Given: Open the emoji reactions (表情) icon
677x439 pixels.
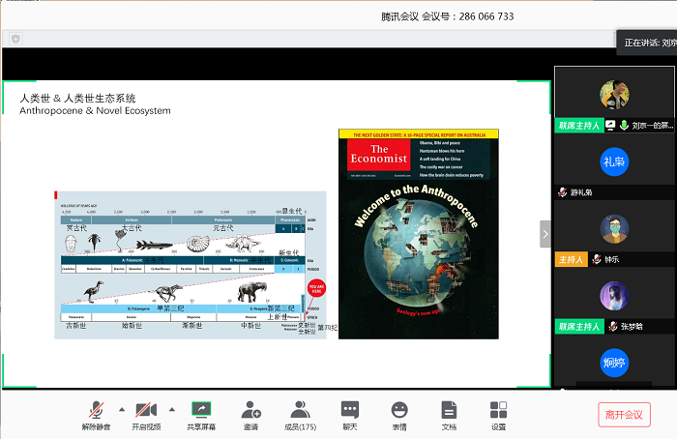Looking at the screenshot, I should 399,410.
